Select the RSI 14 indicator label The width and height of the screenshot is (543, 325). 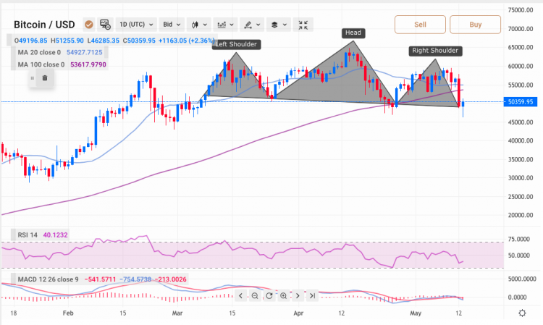tap(28, 235)
